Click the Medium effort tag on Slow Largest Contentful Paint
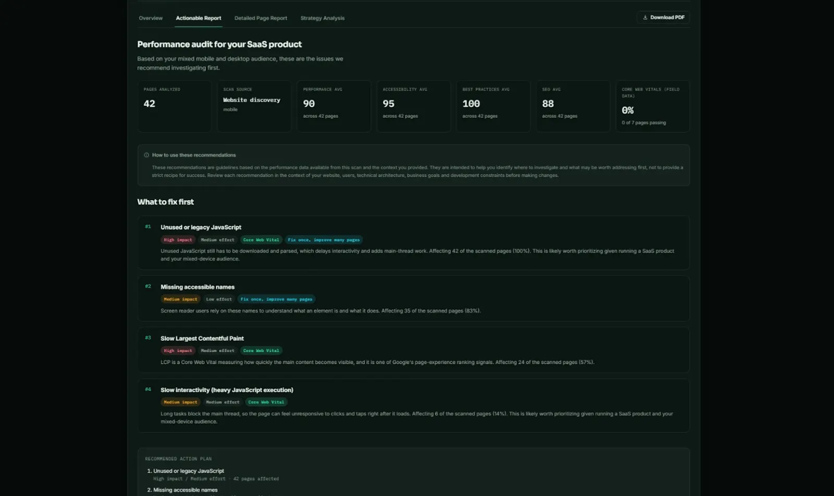Screen dimensions: 834x496 pos(217,351)
